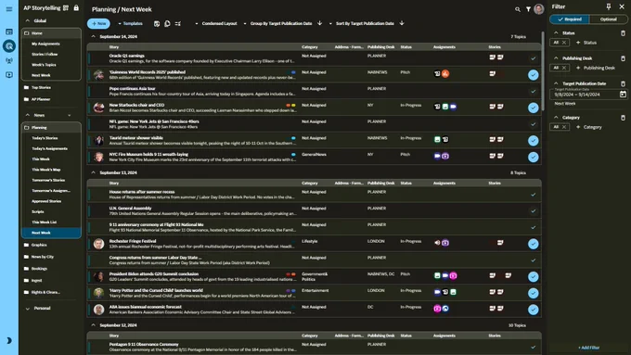631x355 pixels.
Task: Reverse the Group By sort direction arrow
Action: (x=320, y=23)
